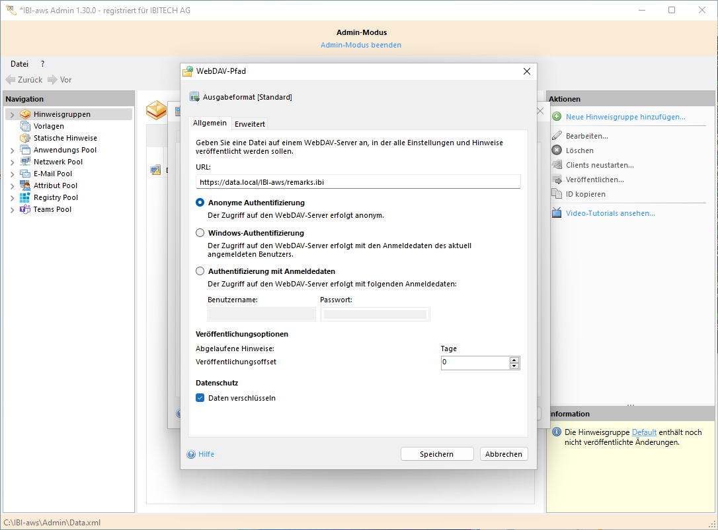This screenshot has width=718, height=530.
Task: Open the Datei menu
Action: tap(19, 63)
